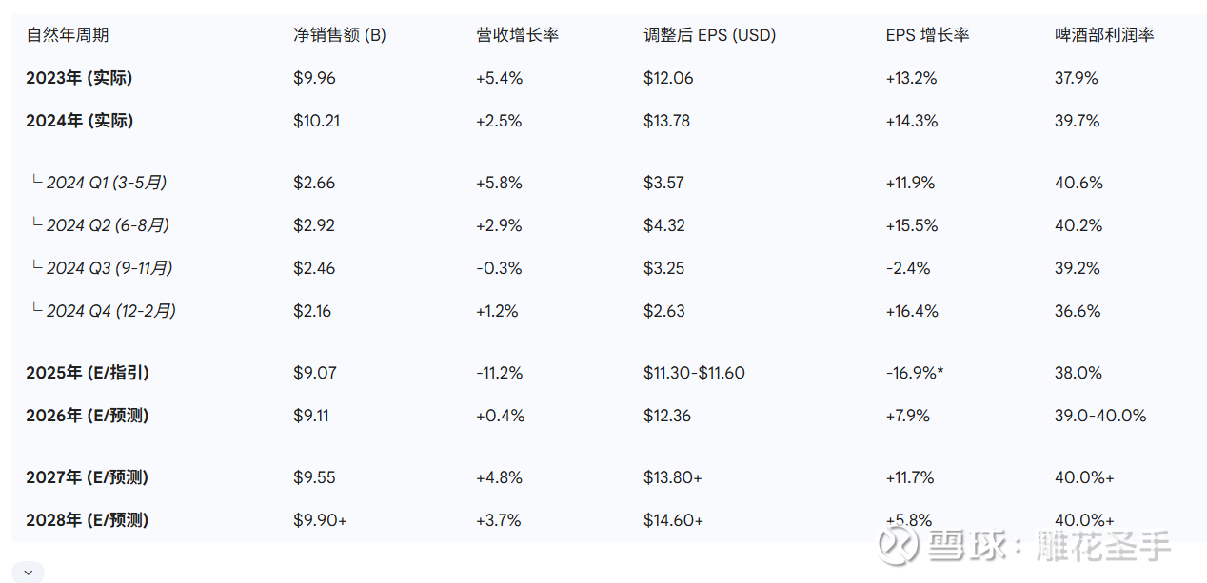The width and height of the screenshot is (1207, 583).
Task: Select the 2027年 (E/预测) row label
Action: [x=88, y=477]
